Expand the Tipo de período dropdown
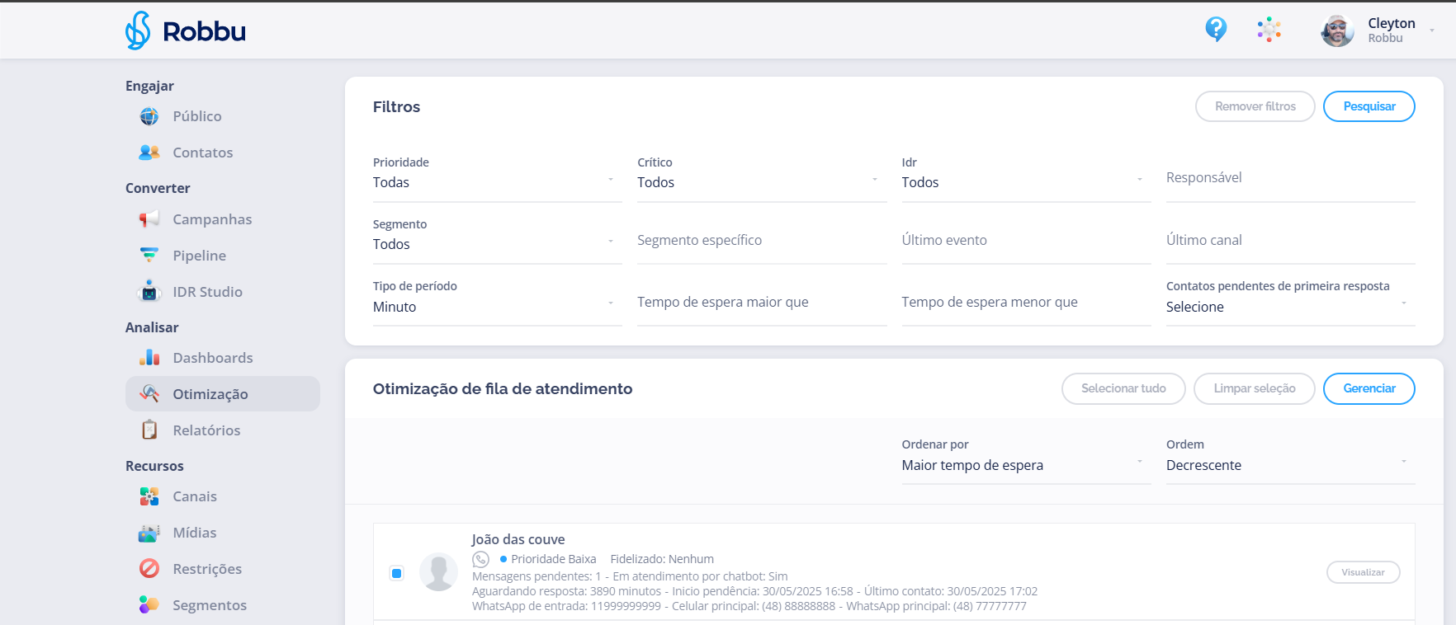Screen dimensions: 1456x625 coord(496,307)
